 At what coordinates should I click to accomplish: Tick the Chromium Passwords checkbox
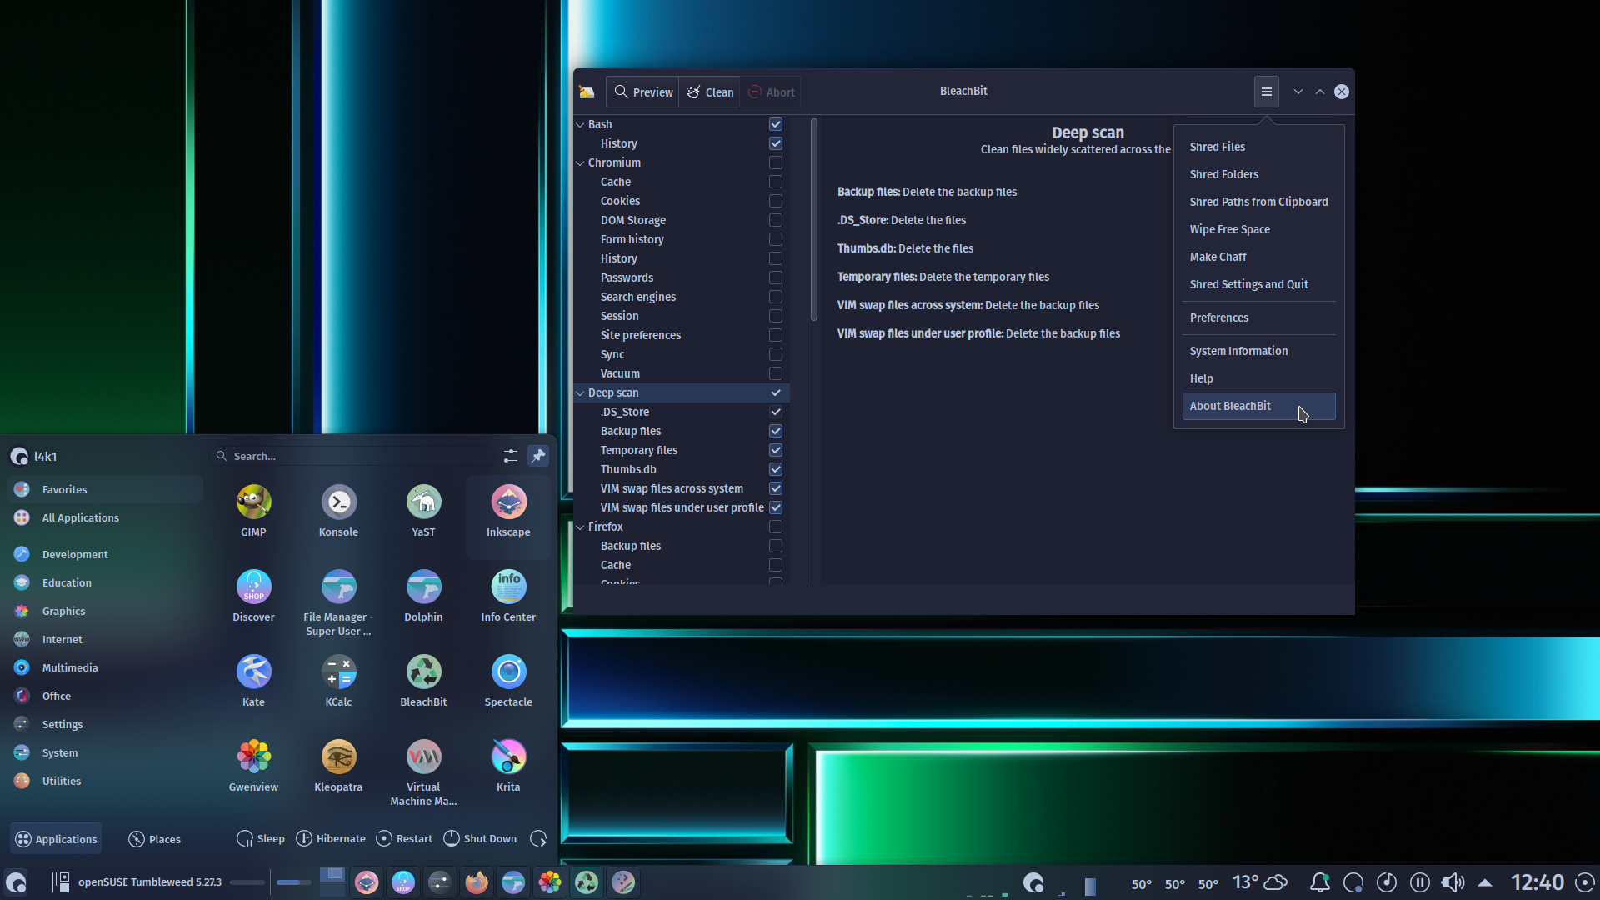click(776, 277)
